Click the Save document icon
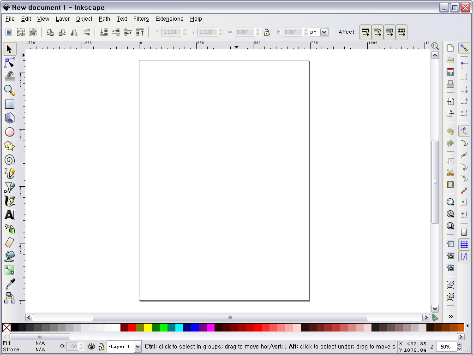 450,72
